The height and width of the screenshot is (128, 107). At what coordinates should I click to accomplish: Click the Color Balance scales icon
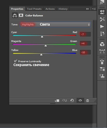tap(15, 15)
